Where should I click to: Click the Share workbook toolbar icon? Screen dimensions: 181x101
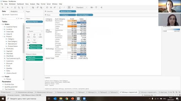[x=102, y=8]
